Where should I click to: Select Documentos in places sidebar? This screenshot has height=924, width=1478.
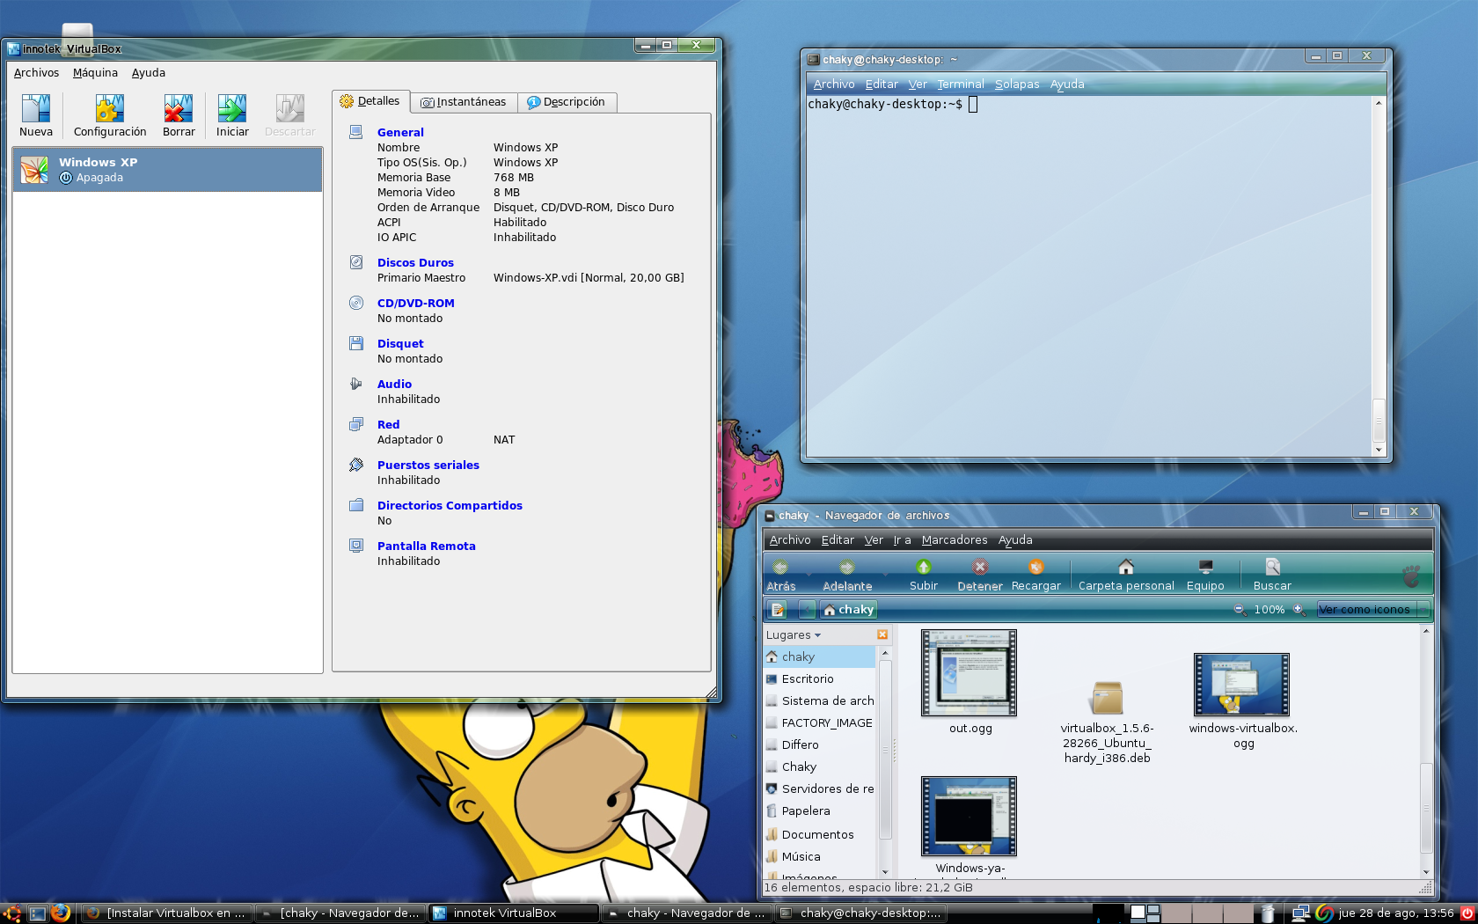pos(820,834)
